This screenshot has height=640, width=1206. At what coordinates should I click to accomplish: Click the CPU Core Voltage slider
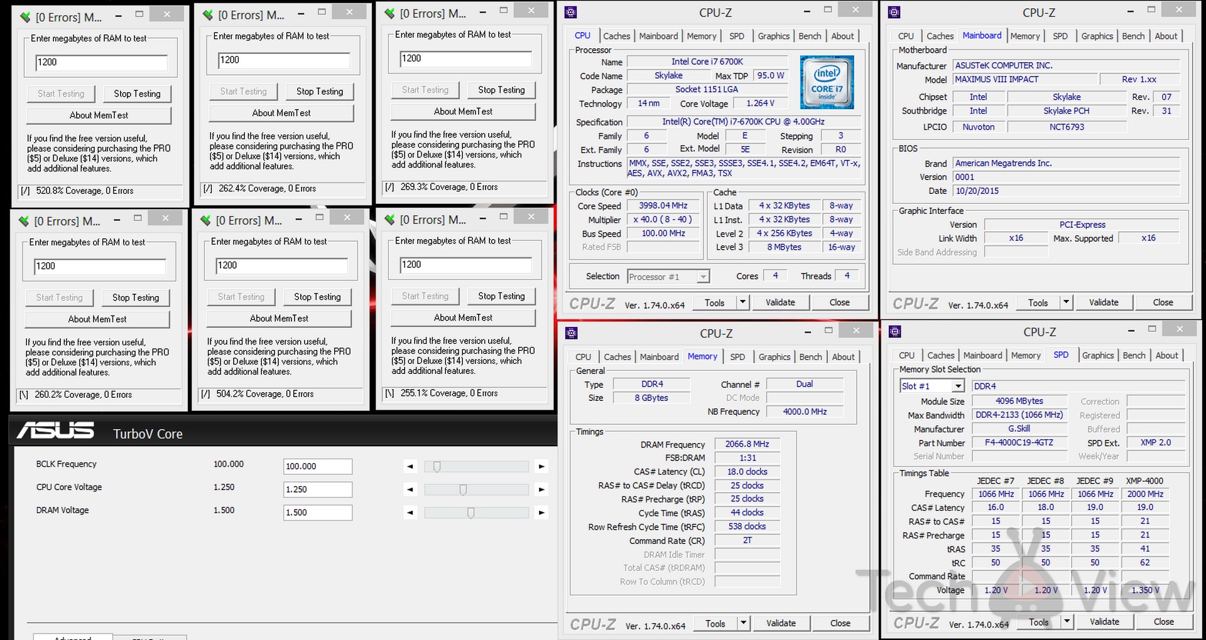pos(476,489)
